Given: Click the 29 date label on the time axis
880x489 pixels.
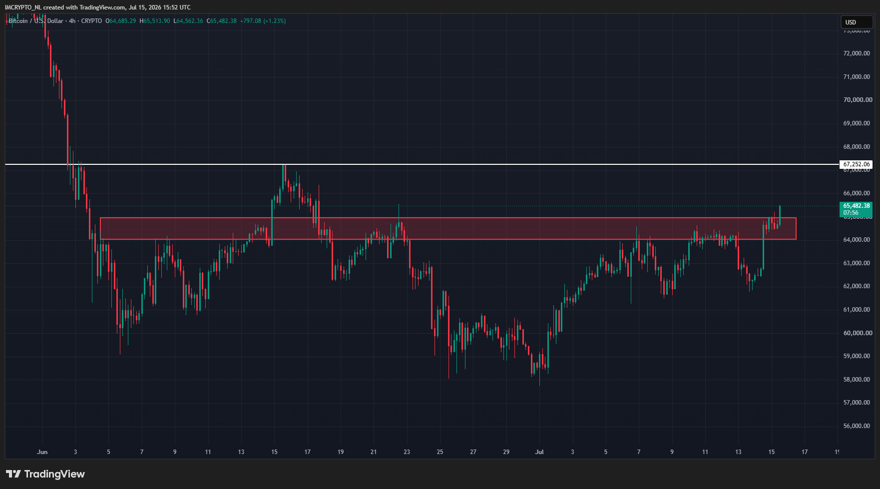Looking at the screenshot, I should pyautogui.click(x=506, y=452).
